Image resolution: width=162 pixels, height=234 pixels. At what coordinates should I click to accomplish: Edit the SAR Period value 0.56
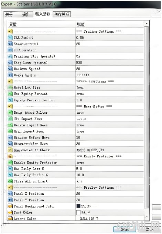click(x=109, y=37)
